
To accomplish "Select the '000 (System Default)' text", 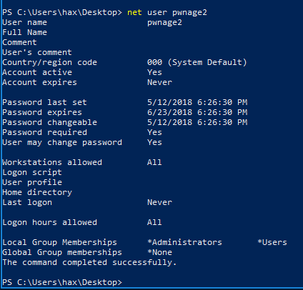I will pos(197,62).
